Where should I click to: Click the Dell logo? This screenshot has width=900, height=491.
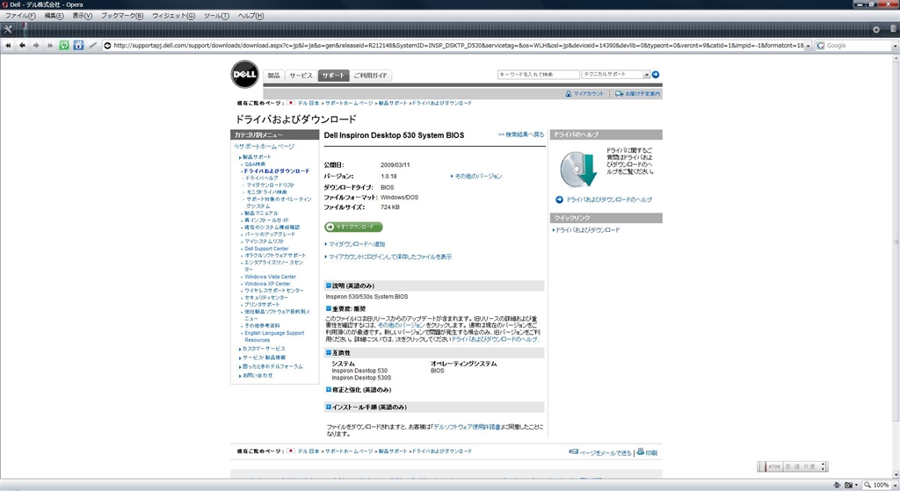245,75
